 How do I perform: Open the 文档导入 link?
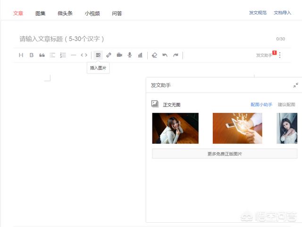point(282,13)
